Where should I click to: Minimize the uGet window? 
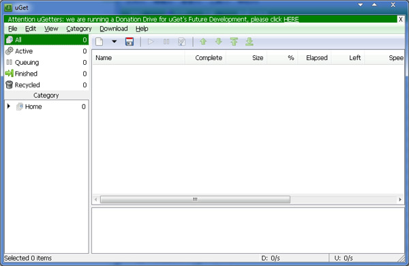(x=361, y=5)
